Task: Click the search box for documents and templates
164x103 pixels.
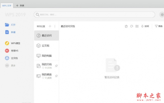Action: point(95,15)
